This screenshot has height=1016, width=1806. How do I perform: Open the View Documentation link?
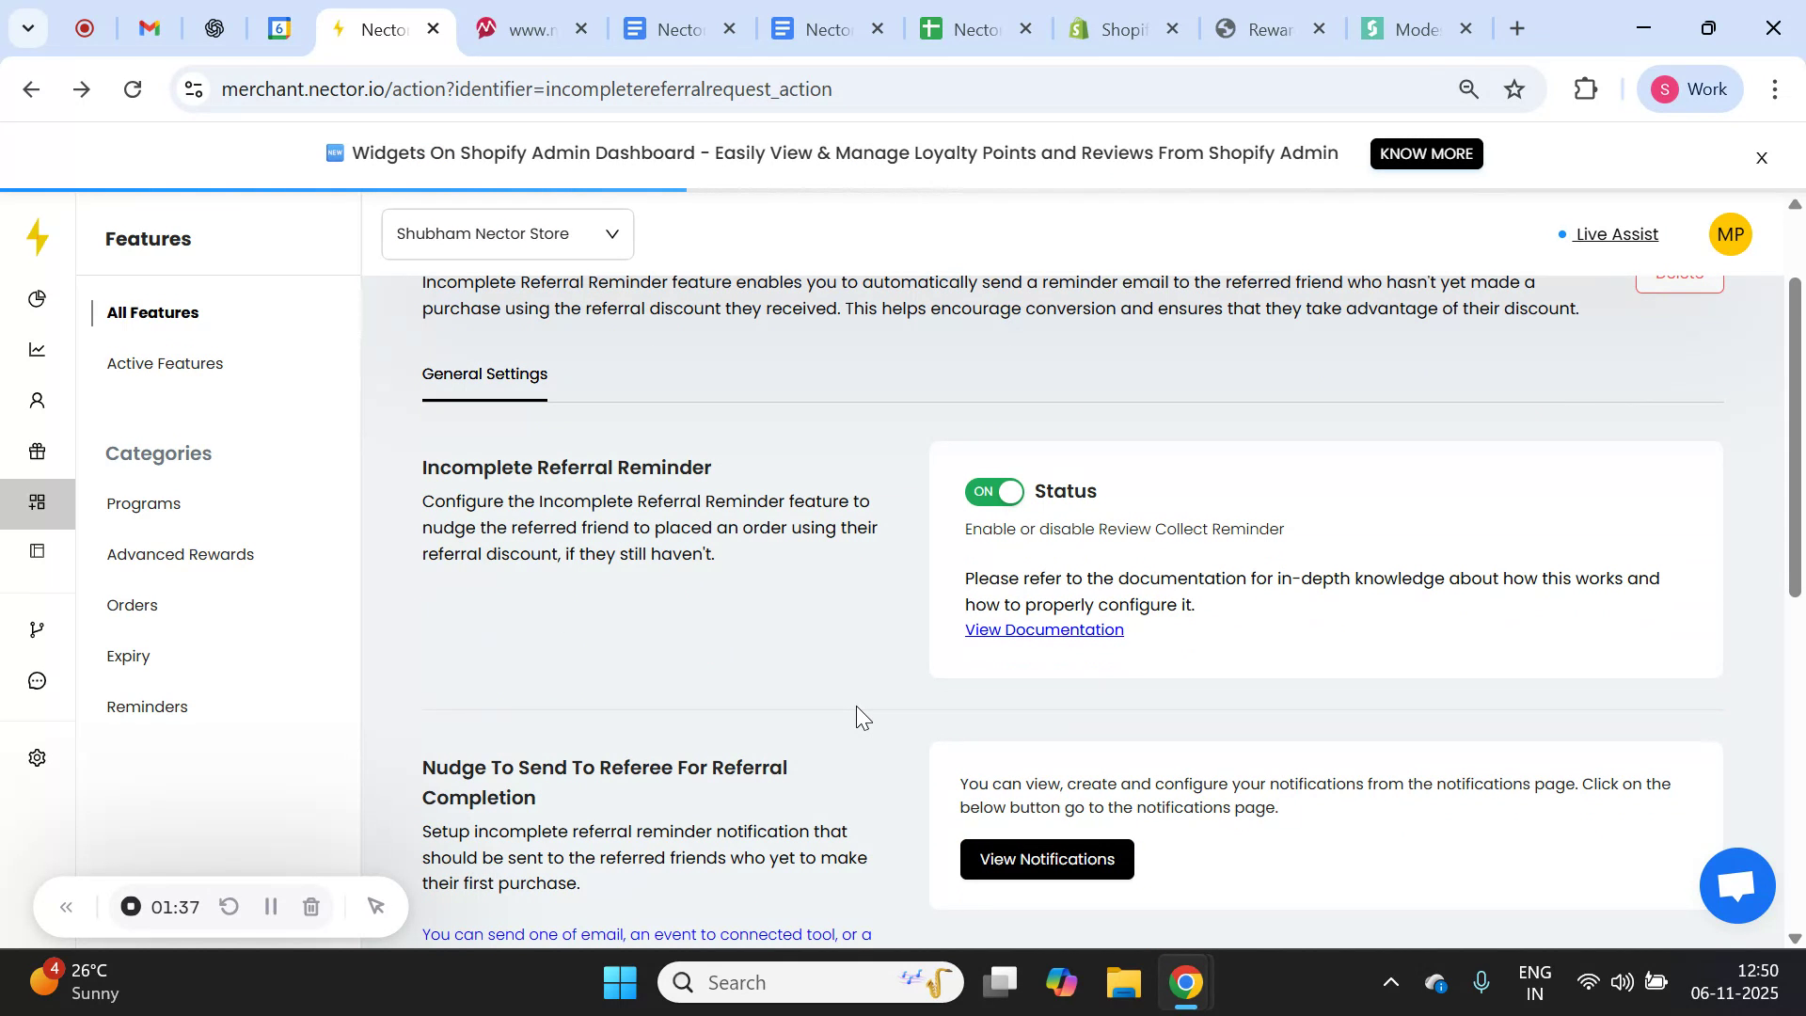coord(1044,629)
